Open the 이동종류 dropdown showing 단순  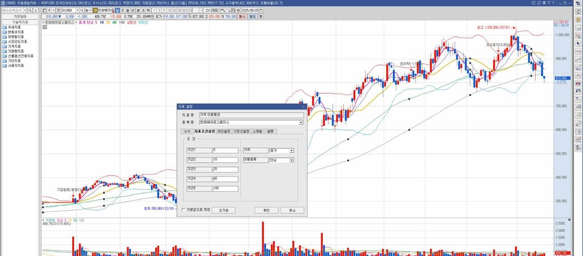click(x=291, y=160)
